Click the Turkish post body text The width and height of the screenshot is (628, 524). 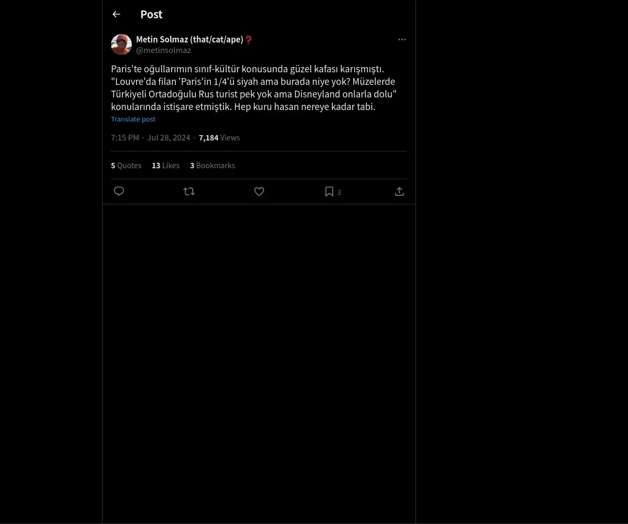254,88
